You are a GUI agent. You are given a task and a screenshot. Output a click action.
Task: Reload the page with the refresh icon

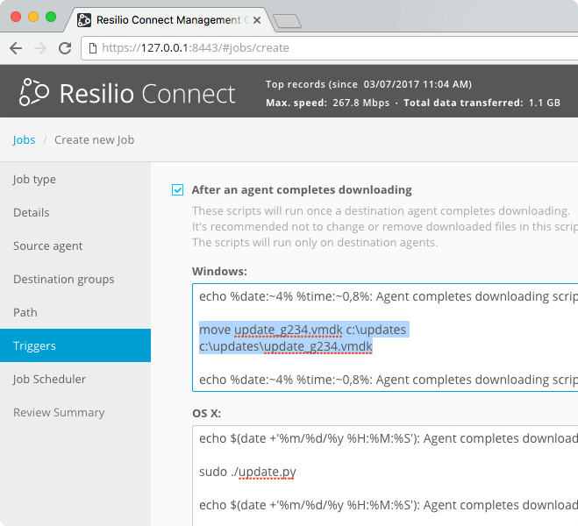(65, 48)
